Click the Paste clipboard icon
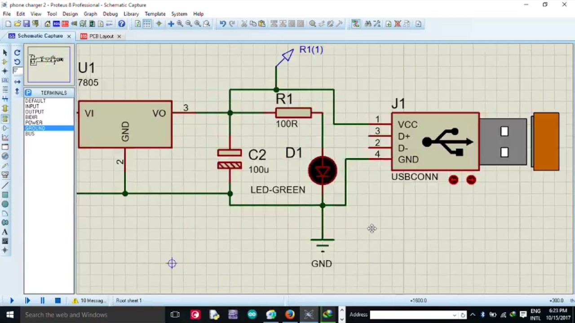 (x=262, y=24)
